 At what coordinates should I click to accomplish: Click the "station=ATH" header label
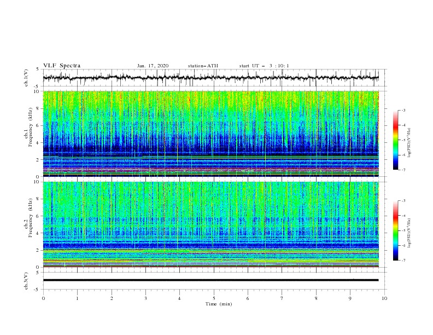tap(203, 66)
